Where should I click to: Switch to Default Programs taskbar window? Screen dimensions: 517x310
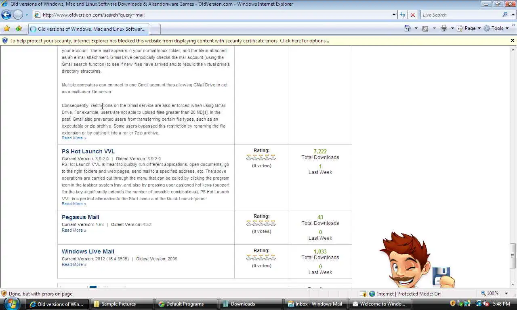click(x=187, y=304)
